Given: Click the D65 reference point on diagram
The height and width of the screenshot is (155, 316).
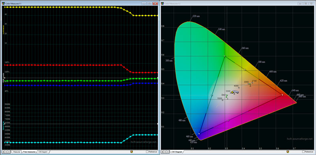Looking at the screenshot, I should [x=227, y=95].
